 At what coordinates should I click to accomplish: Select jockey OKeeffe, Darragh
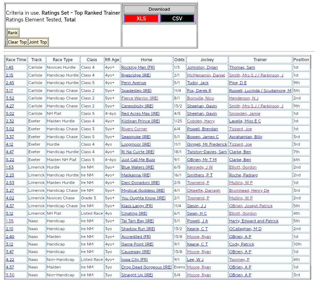(203, 190)
